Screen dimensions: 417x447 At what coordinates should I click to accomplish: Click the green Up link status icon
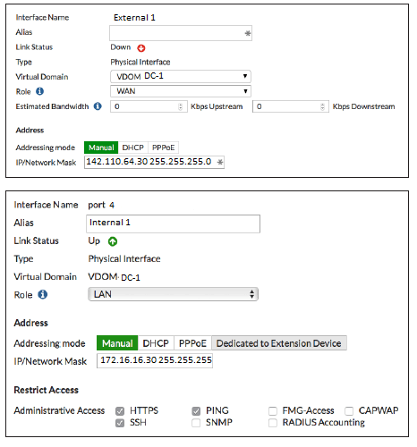[x=113, y=241]
